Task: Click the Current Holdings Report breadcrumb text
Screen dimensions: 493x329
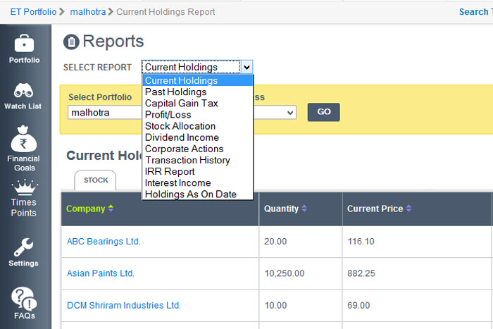Action: coord(166,12)
